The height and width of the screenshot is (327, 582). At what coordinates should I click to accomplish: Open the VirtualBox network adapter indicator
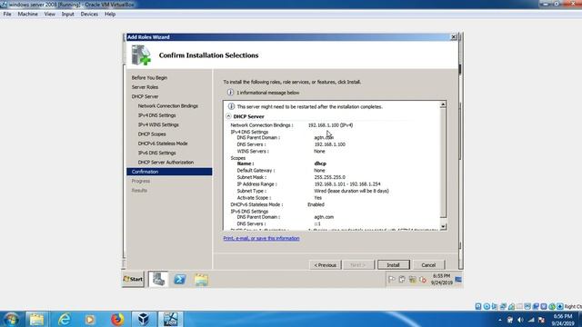click(x=503, y=306)
